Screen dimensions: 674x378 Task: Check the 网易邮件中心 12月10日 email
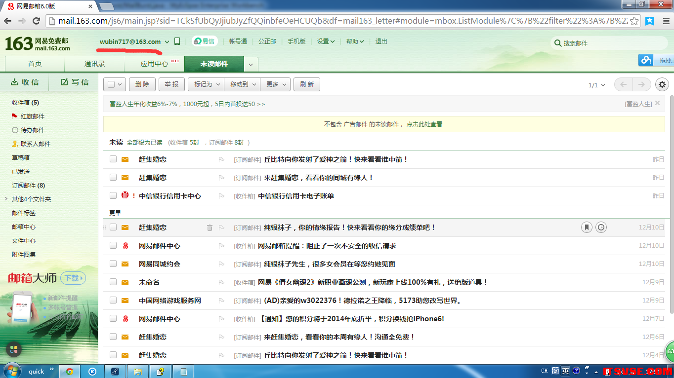113,245
